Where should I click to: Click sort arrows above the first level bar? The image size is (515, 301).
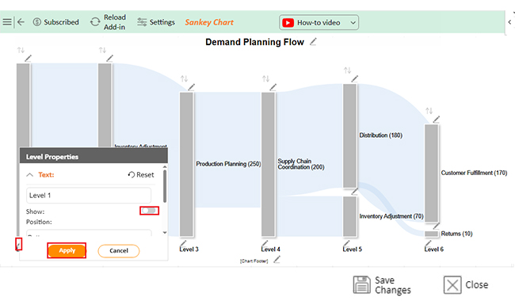(21, 50)
